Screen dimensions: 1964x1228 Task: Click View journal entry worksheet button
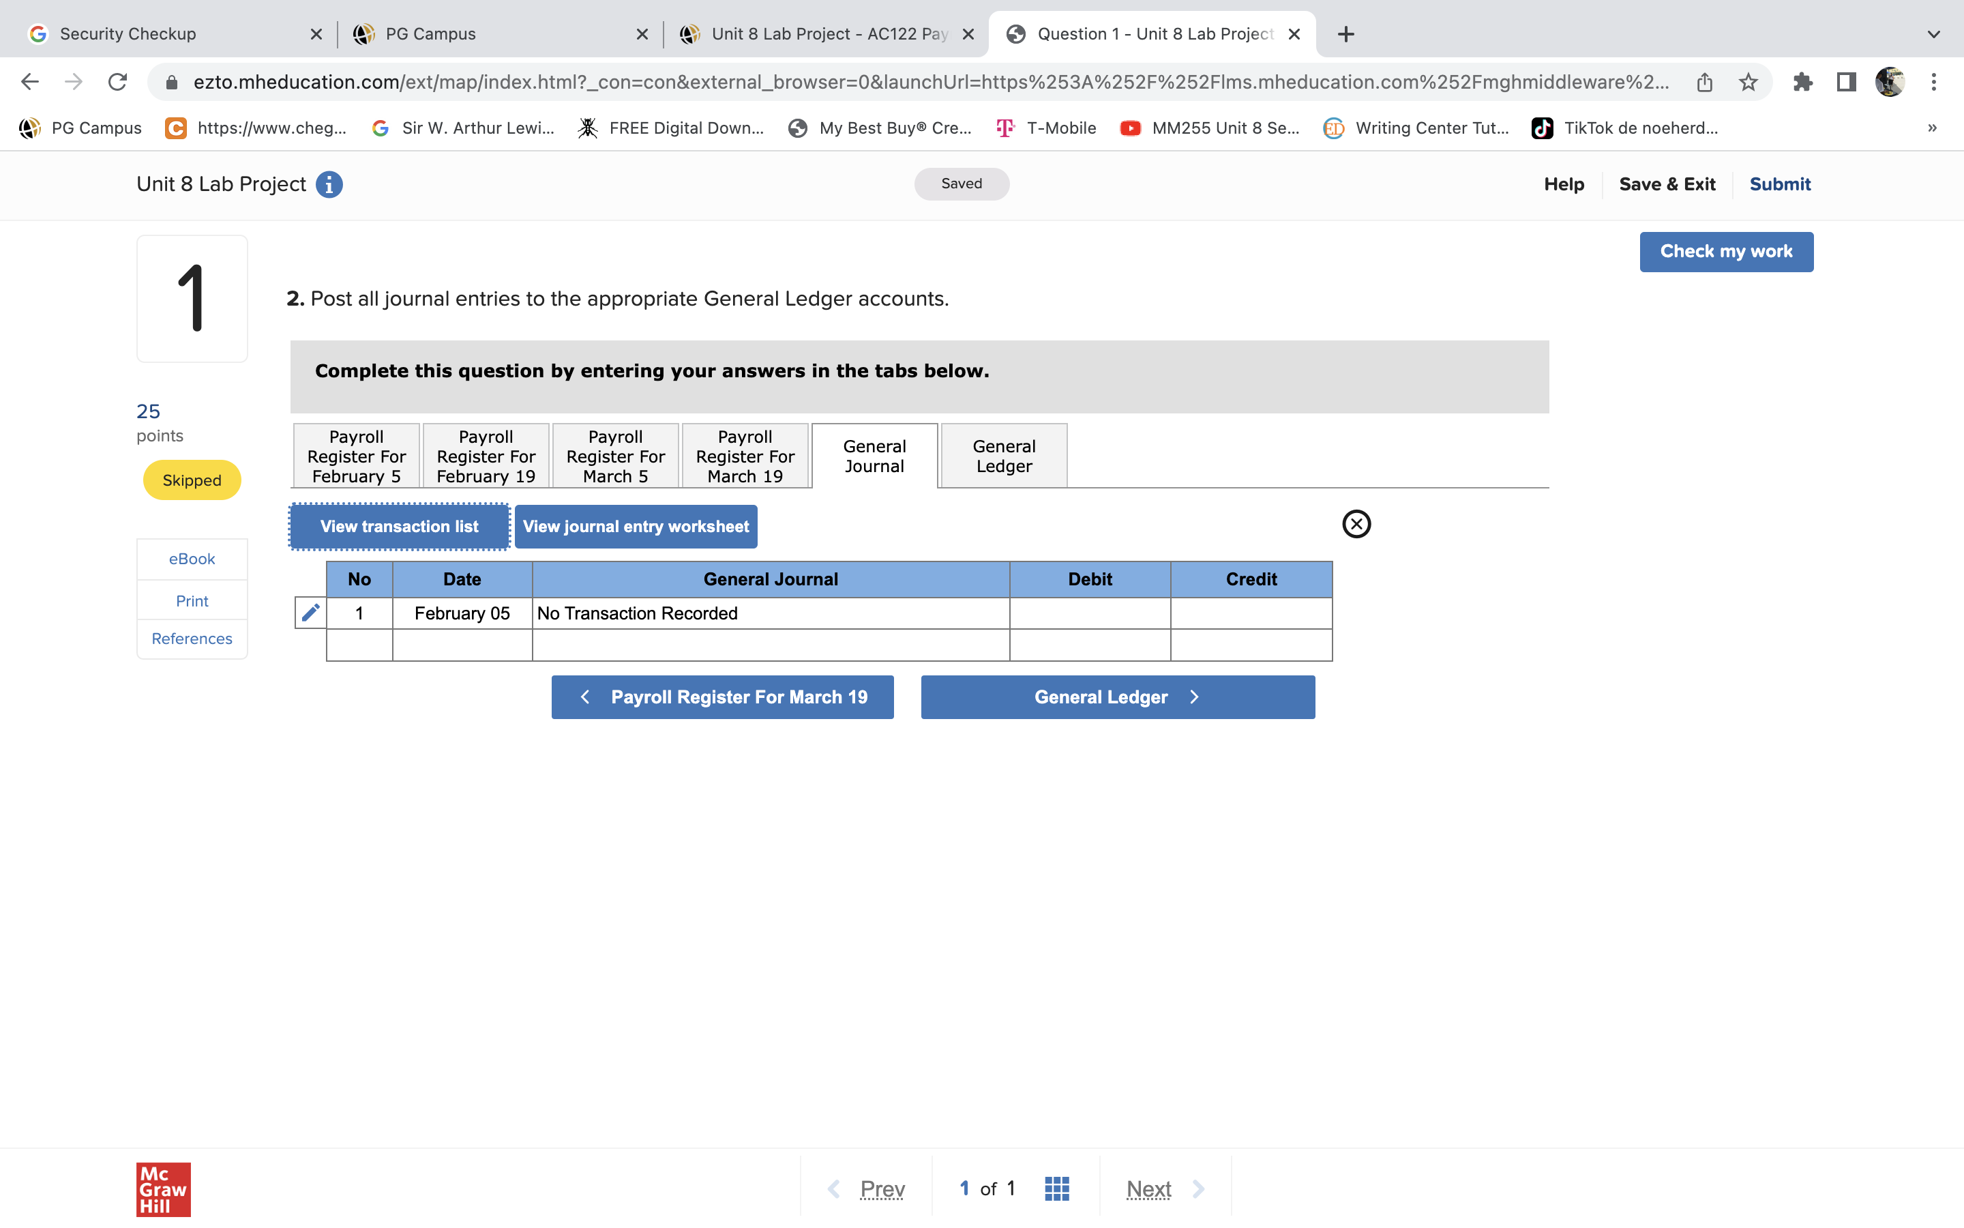[636, 526]
